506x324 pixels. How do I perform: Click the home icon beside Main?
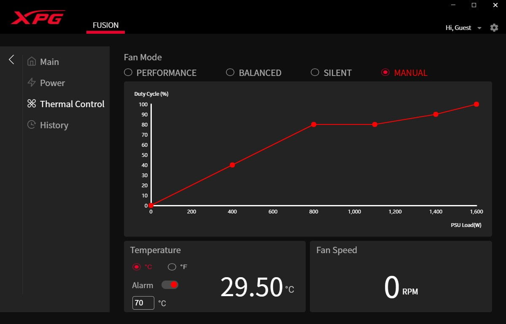31,62
